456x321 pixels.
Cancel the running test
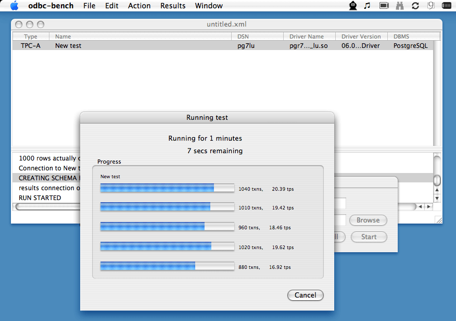305,295
